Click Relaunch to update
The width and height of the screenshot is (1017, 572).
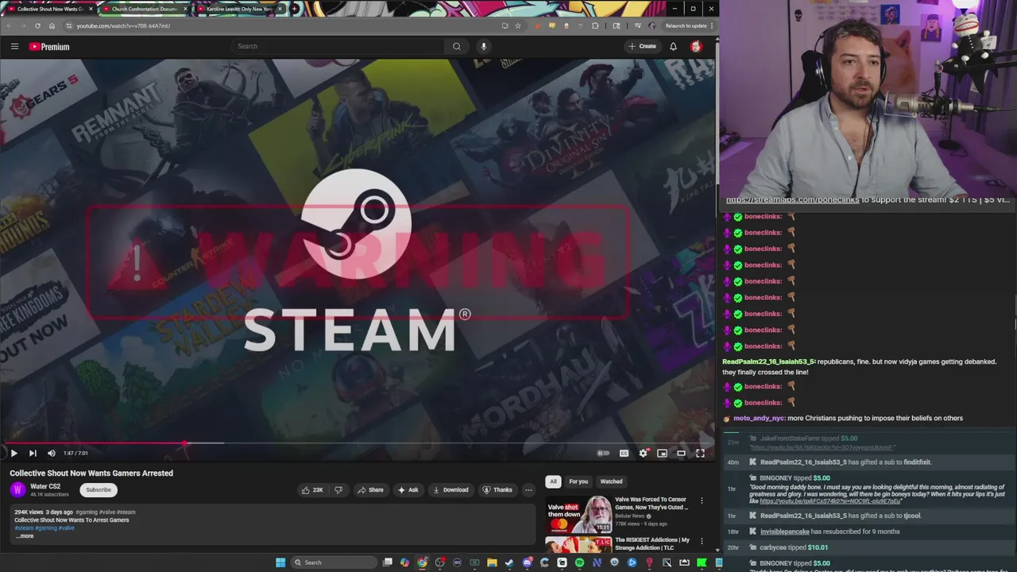[x=689, y=25]
